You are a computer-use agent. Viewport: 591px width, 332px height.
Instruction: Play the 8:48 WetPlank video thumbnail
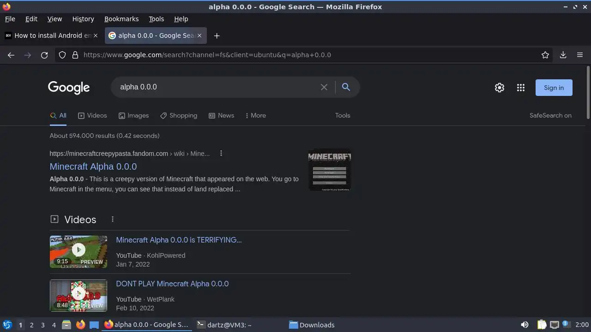78,296
